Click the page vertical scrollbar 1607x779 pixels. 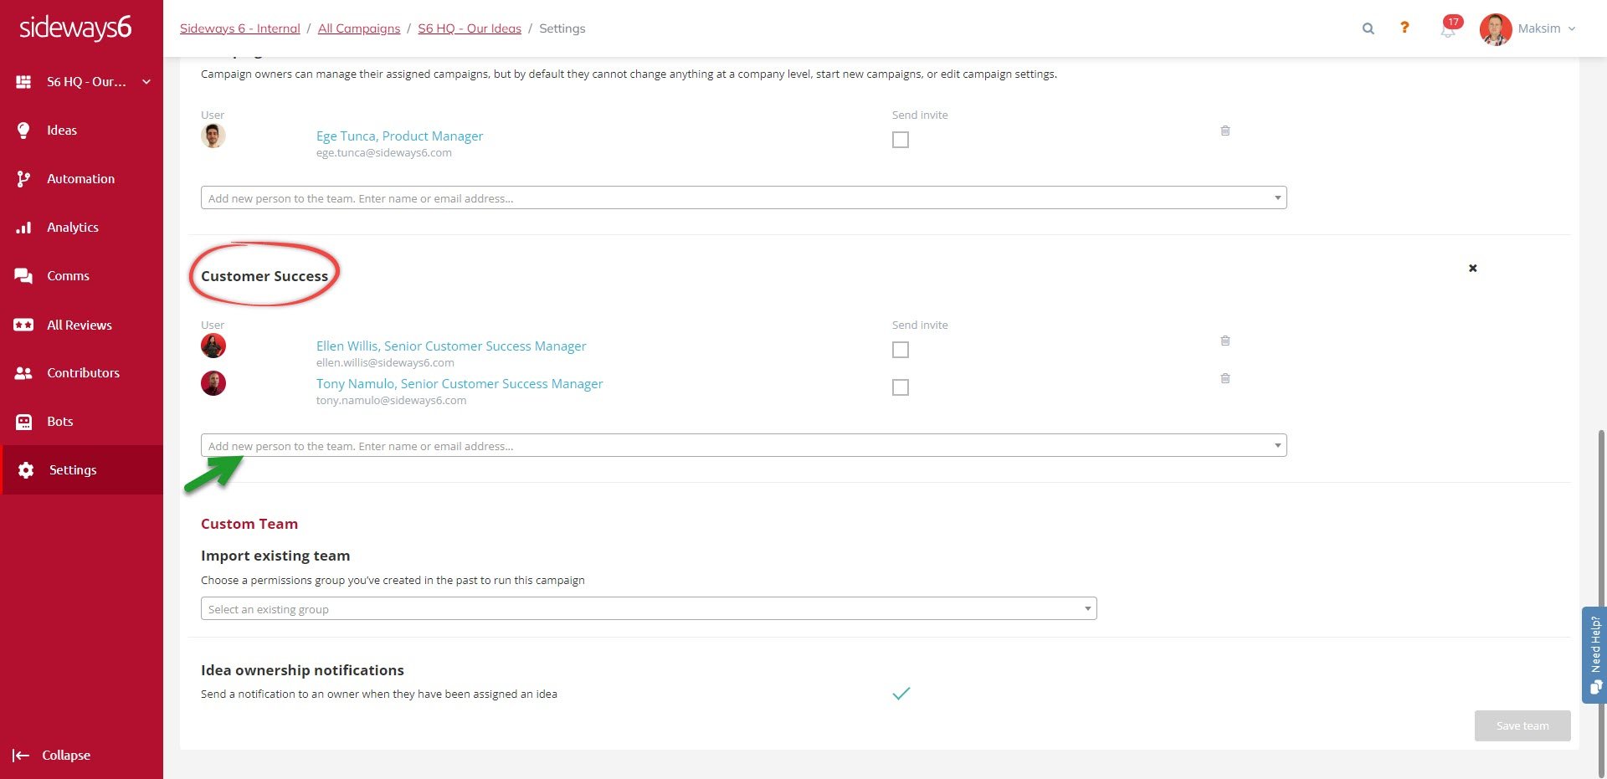click(1602, 602)
